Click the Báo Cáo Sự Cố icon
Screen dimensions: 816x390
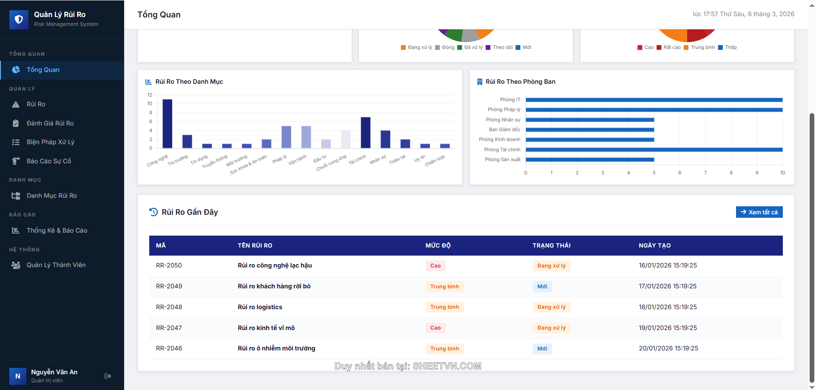pos(16,161)
